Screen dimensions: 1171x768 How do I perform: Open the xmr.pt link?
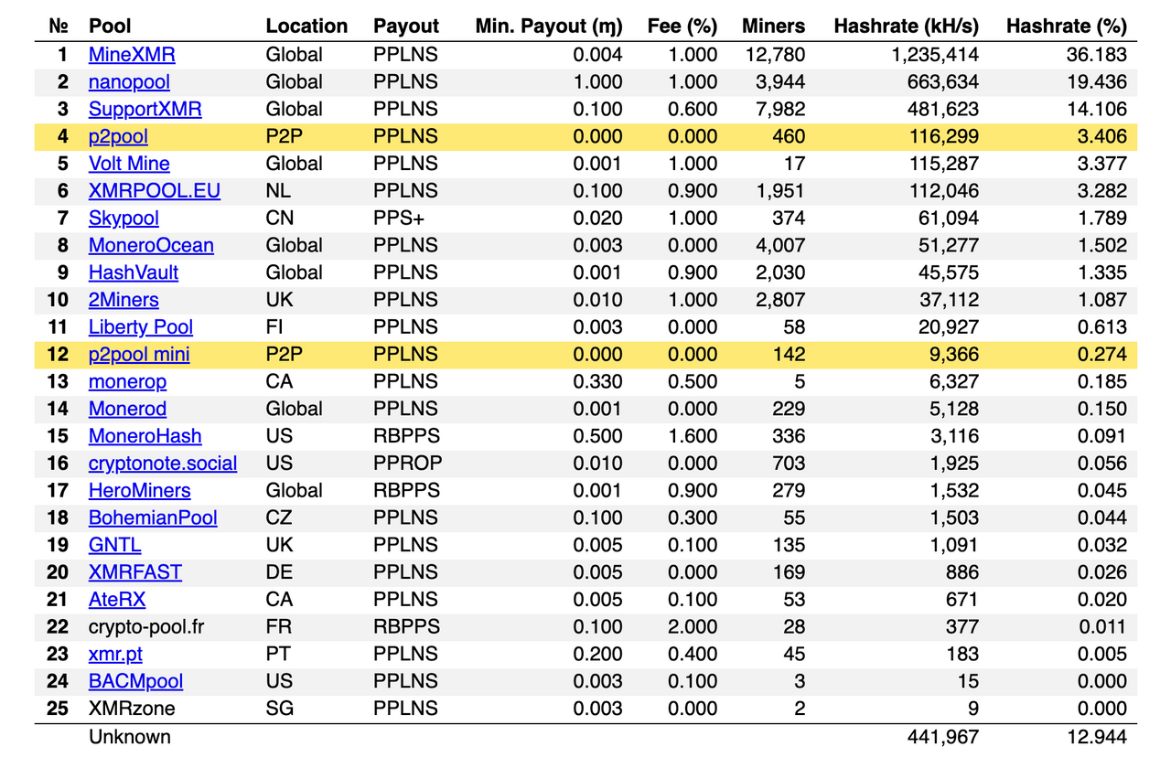(x=115, y=655)
